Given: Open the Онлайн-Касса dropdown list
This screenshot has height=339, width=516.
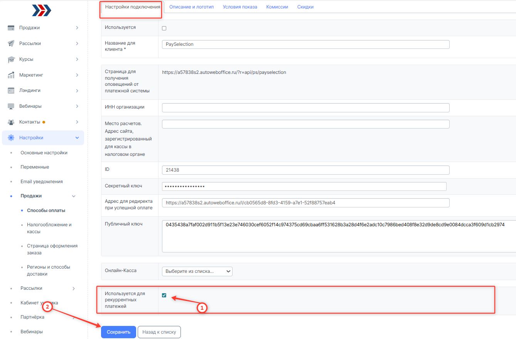Looking at the screenshot, I should pos(197,271).
